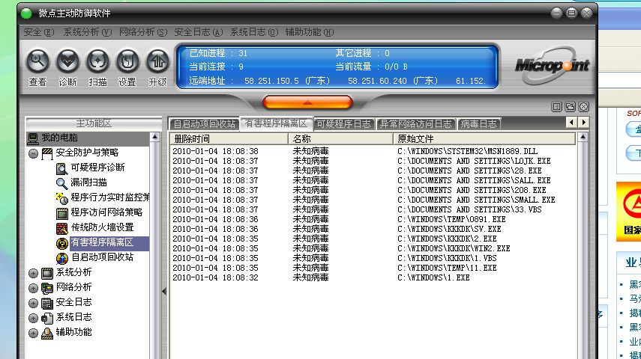Click the Micropoint logo
This screenshot has width=641, height=359.
[x=552, y=65]
